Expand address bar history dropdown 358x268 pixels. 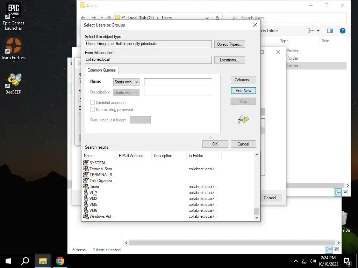tap(207, 18)
